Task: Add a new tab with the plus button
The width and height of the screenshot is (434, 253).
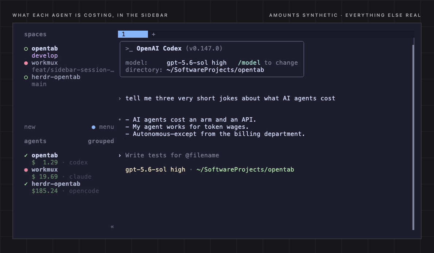Action: (x=154, y=34)
